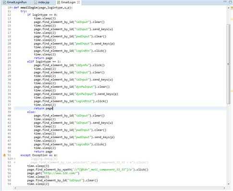This screenshot has width=233, height=191.
Task: Switch to the EmailLoginRun editor tab
Action: (15, 2)
